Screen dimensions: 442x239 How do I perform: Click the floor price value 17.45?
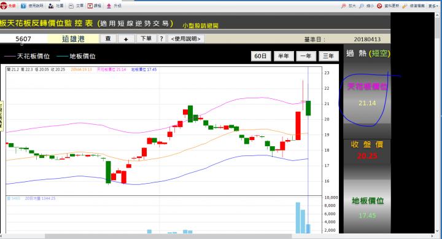[x=367, y=216]
